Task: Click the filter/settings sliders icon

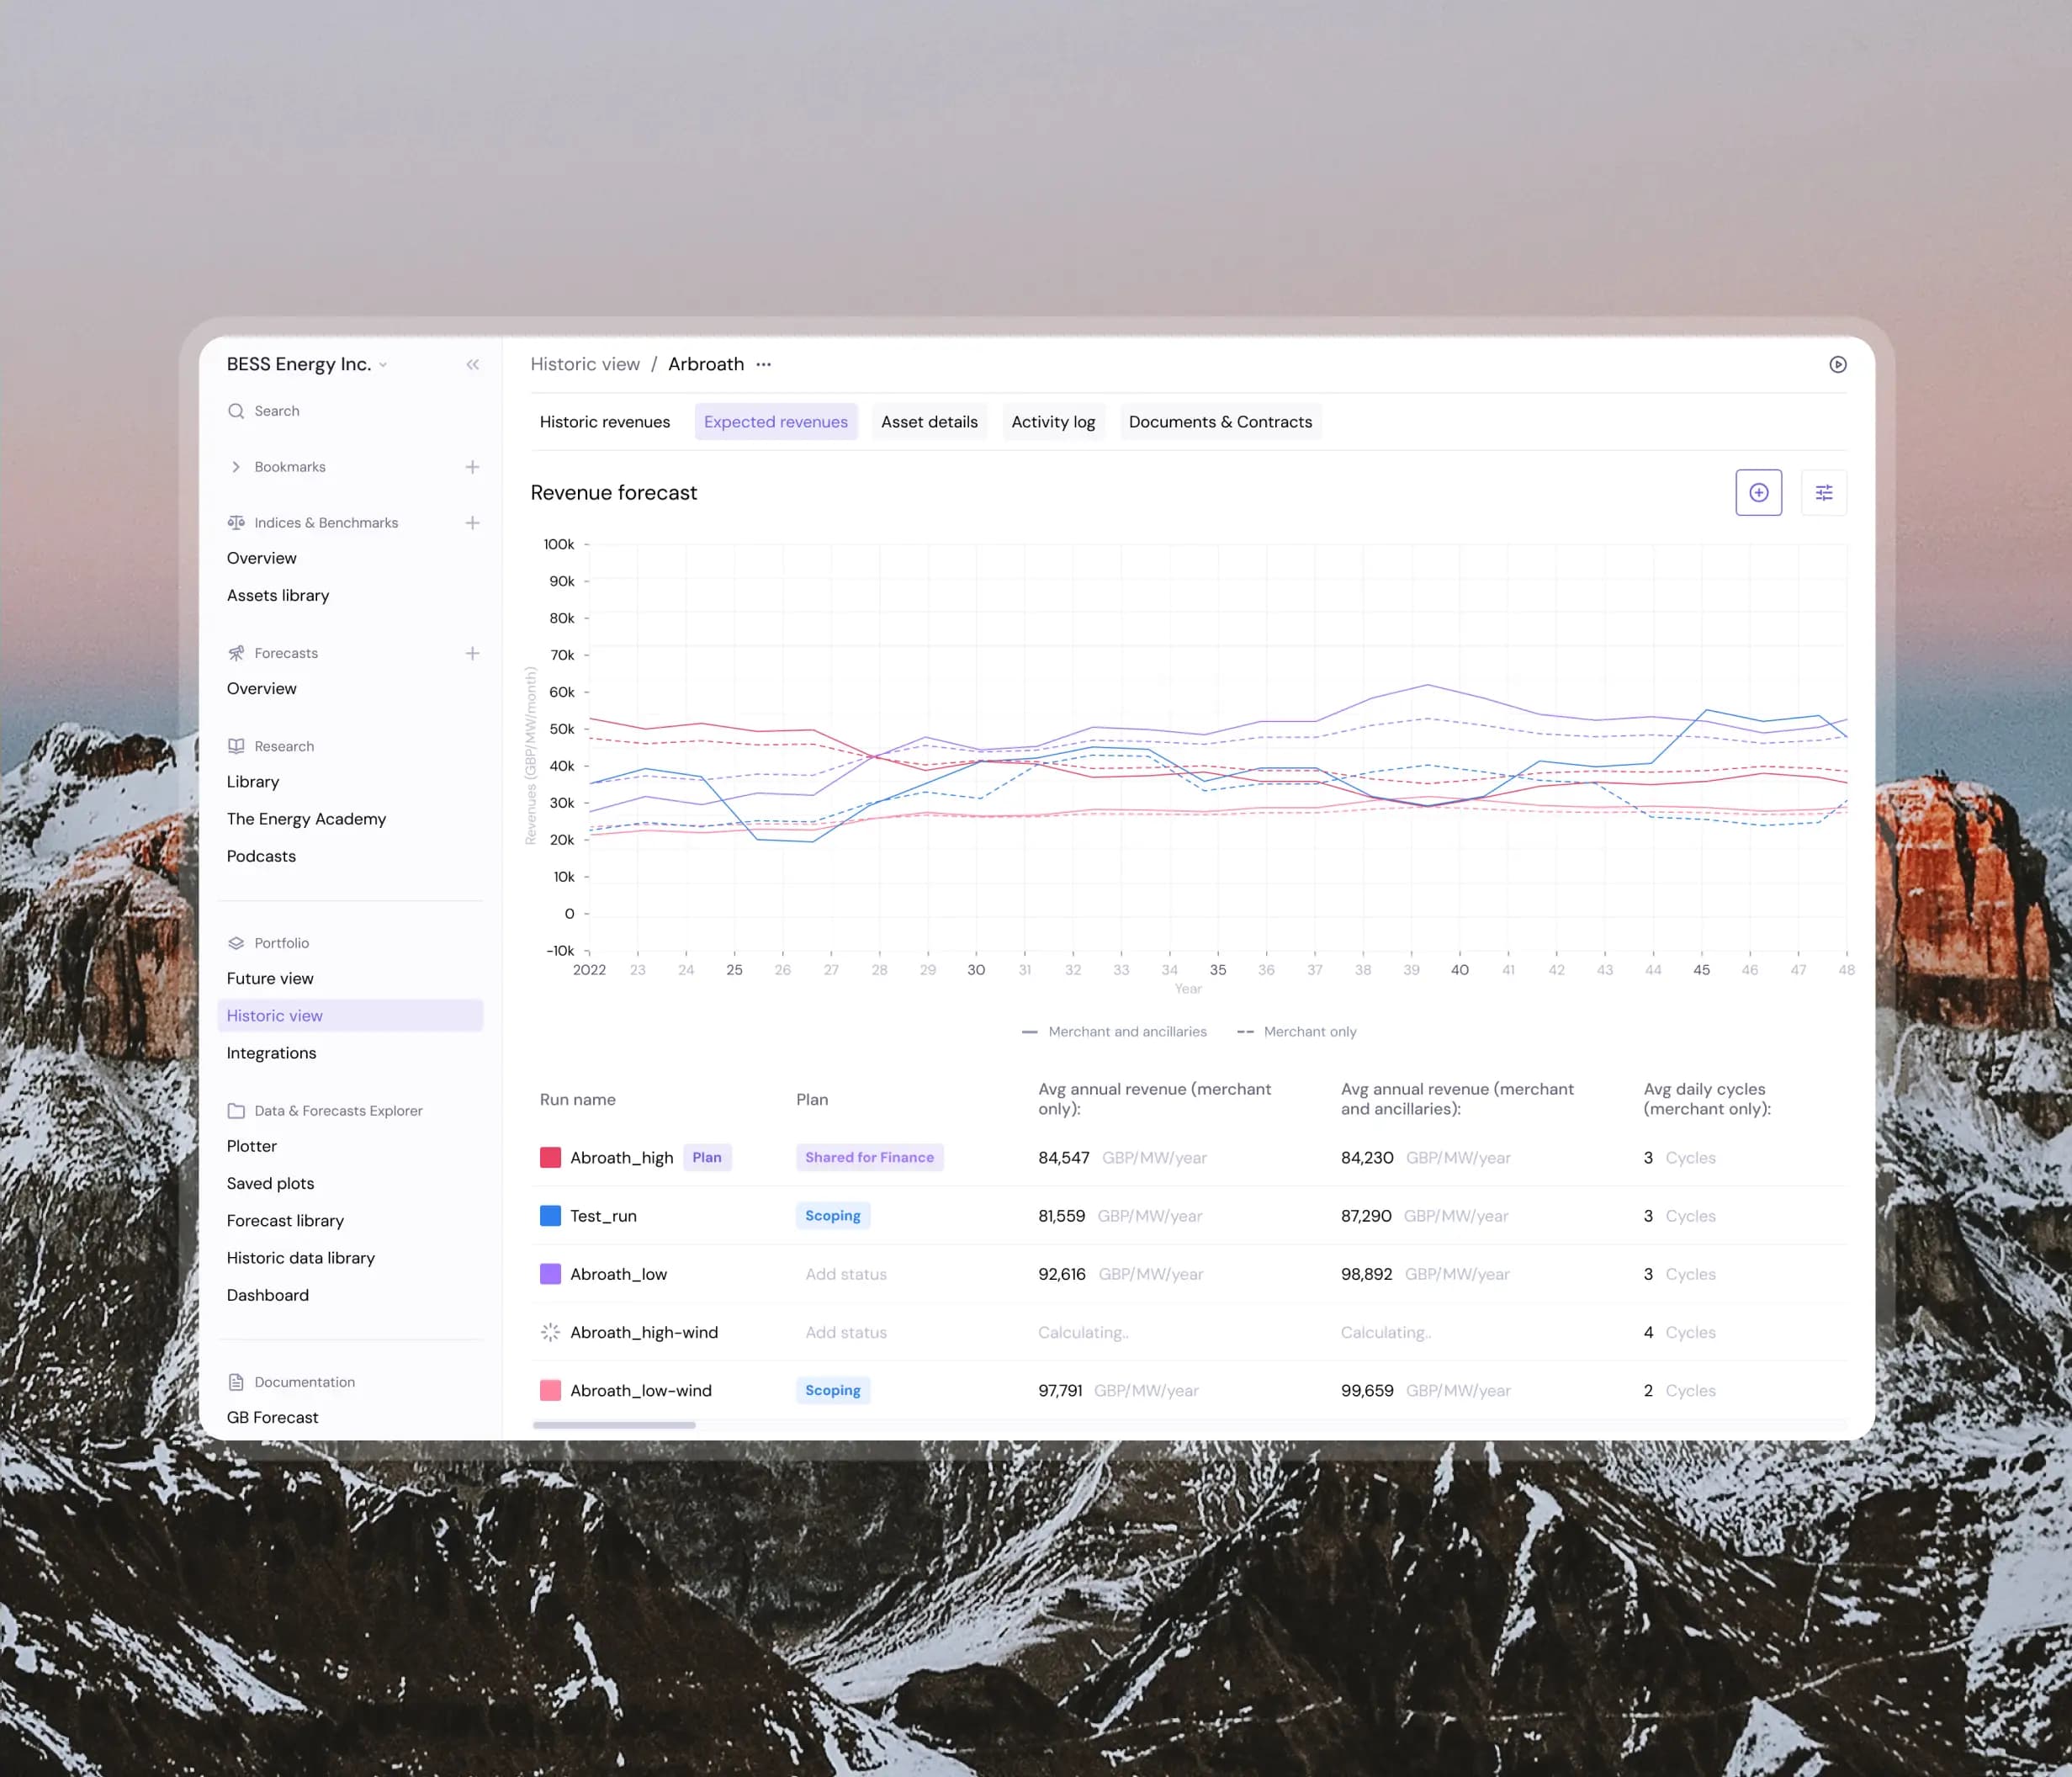Action: tap(1824, 492)
